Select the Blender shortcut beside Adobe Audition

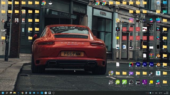tap(158, 64)
